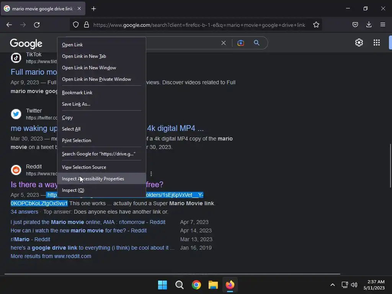Go back using the browser back arrow

tap(9, 25)
